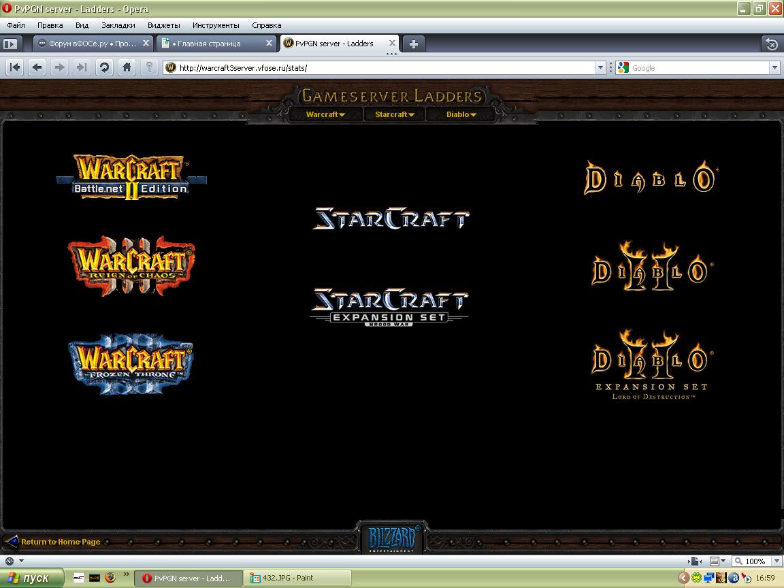Viewport: 784px width, 588px height.
Task: Expand the Diablo ladder dropdown
Action: [x=461, y=114]
